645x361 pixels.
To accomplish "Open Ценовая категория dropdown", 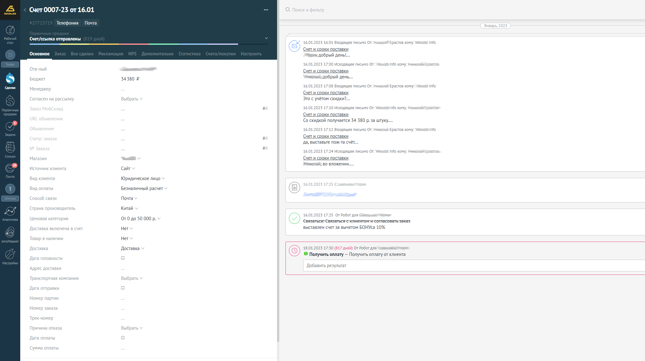I will click(x=141, y=219).
